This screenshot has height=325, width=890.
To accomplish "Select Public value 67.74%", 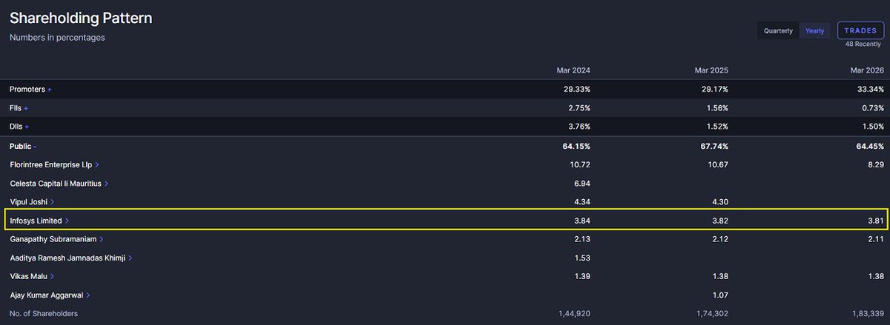I will pyautogui.click(x=713, y=146).
